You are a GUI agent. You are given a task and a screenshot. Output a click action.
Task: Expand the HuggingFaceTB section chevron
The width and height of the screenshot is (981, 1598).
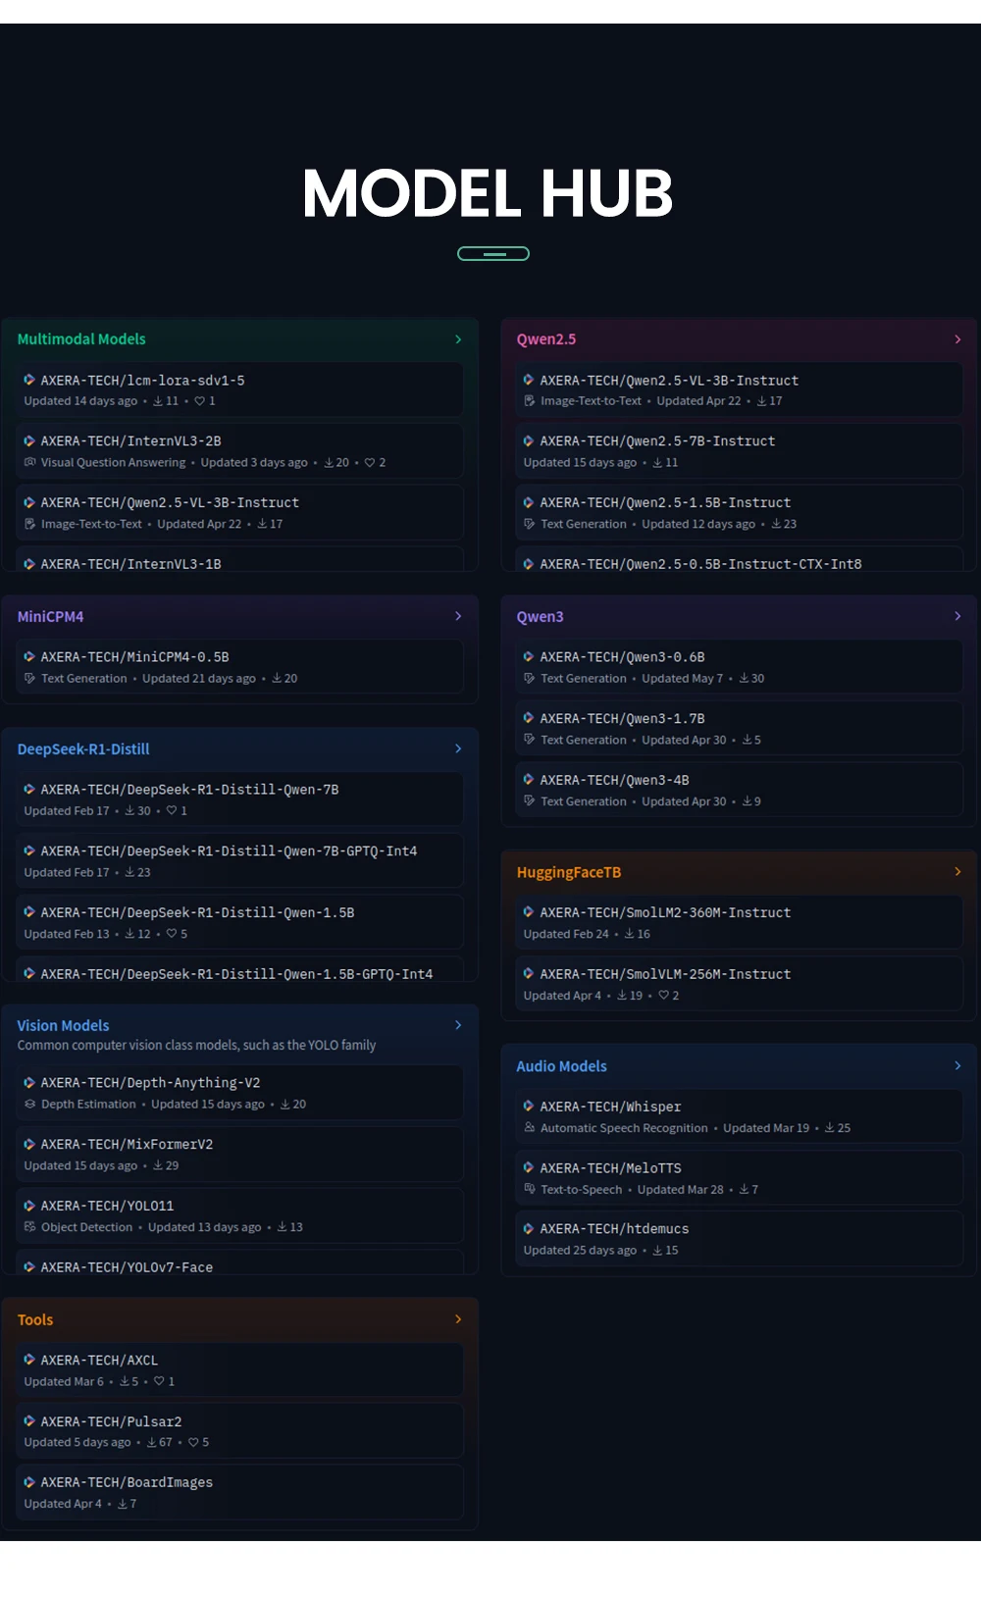point(957,871)
